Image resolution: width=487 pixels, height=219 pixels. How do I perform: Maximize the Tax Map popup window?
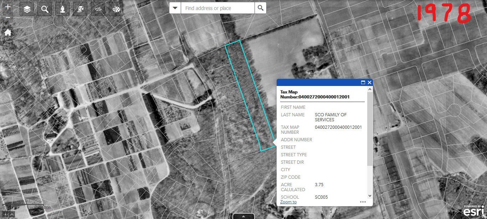click(363, 82)
